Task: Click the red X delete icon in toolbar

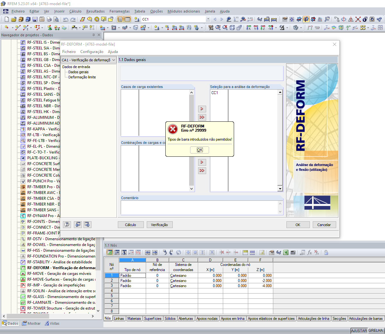Action: (x=358, y=19)
